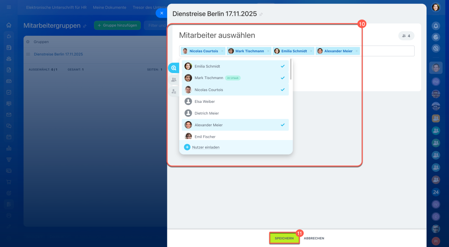This screenshot has width=449, height=247.
Task: Open the 'IV' chat avatar
Action: click(x=436, y=204)
